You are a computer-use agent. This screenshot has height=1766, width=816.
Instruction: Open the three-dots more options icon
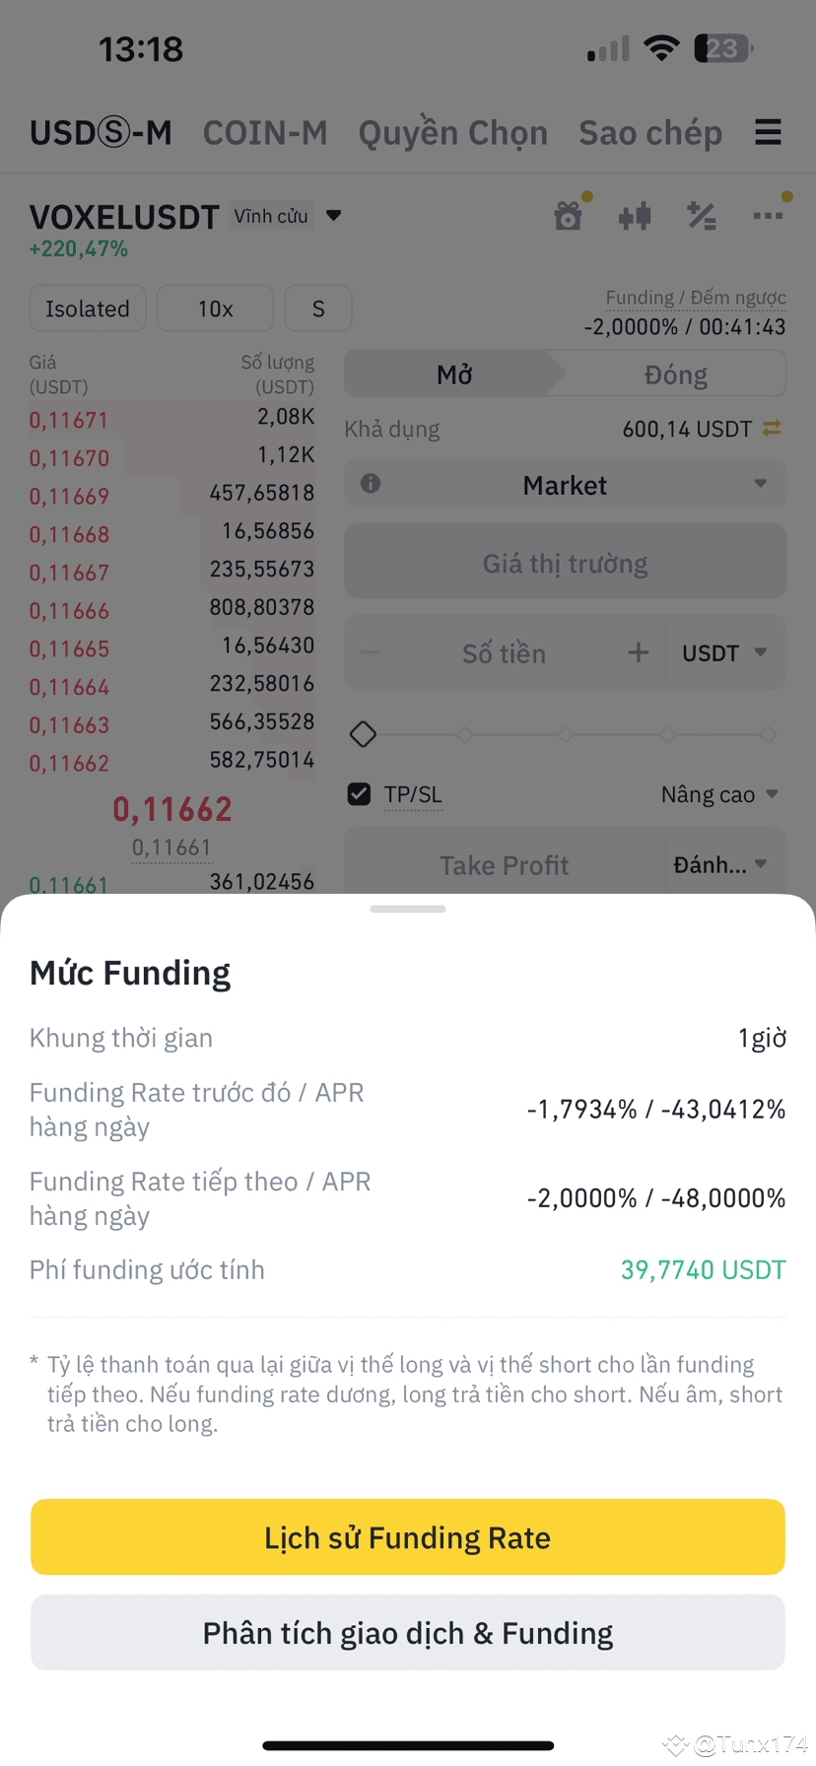pyautogui.click(x=768, y=216)
